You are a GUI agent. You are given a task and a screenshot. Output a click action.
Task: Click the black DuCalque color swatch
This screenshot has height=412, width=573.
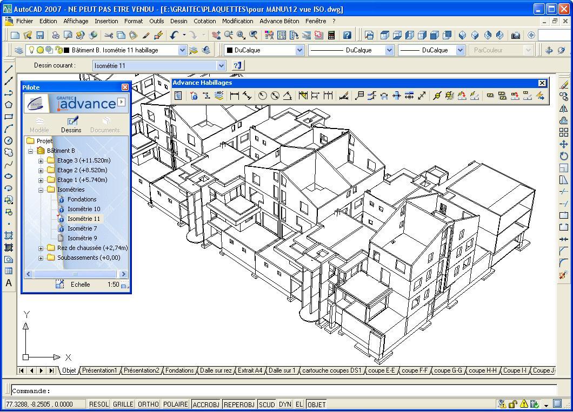coord(230,50)
